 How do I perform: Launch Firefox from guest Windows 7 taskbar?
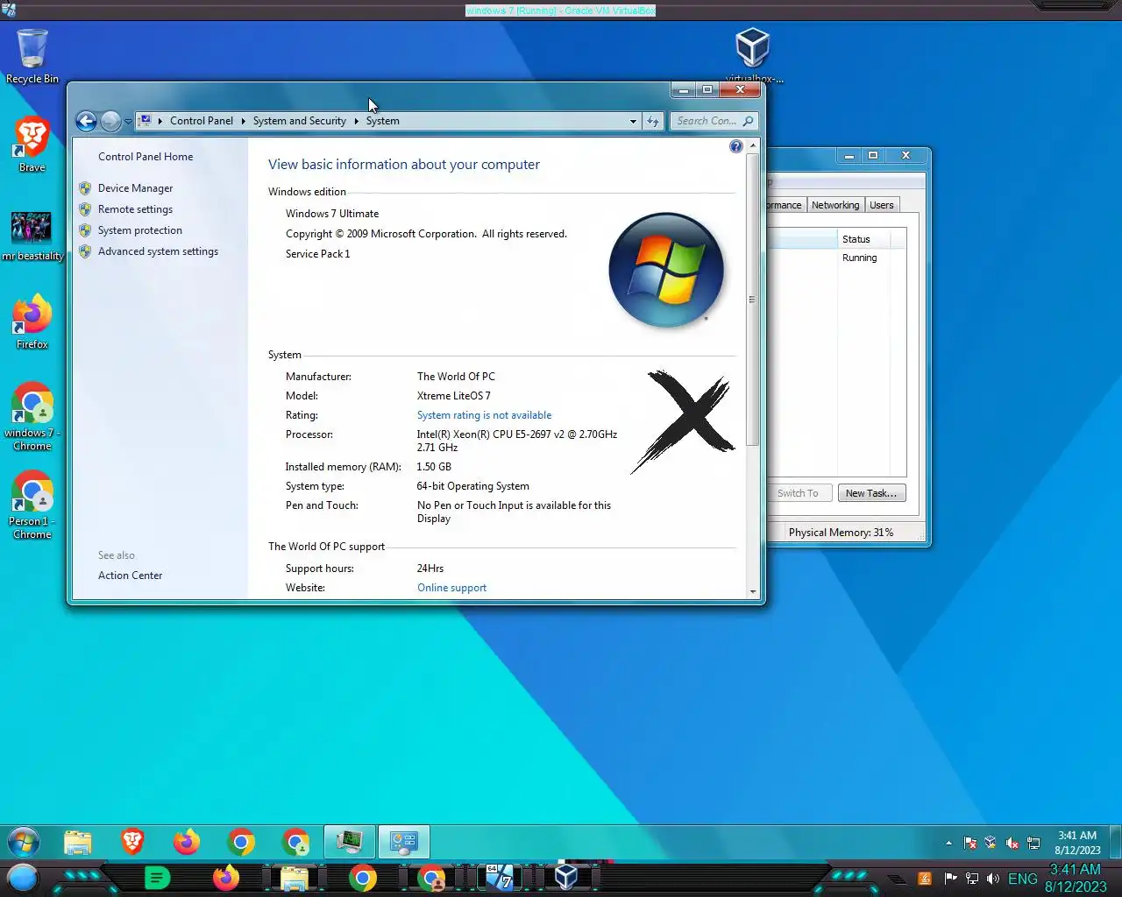pyautogui.click(x=186, y=843)
